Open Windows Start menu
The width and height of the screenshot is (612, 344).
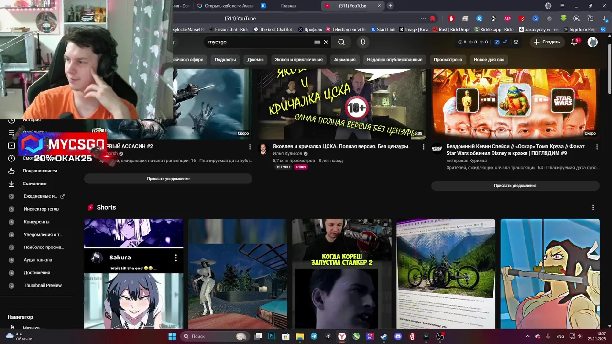pyautogui.click(x=172, y=336)
